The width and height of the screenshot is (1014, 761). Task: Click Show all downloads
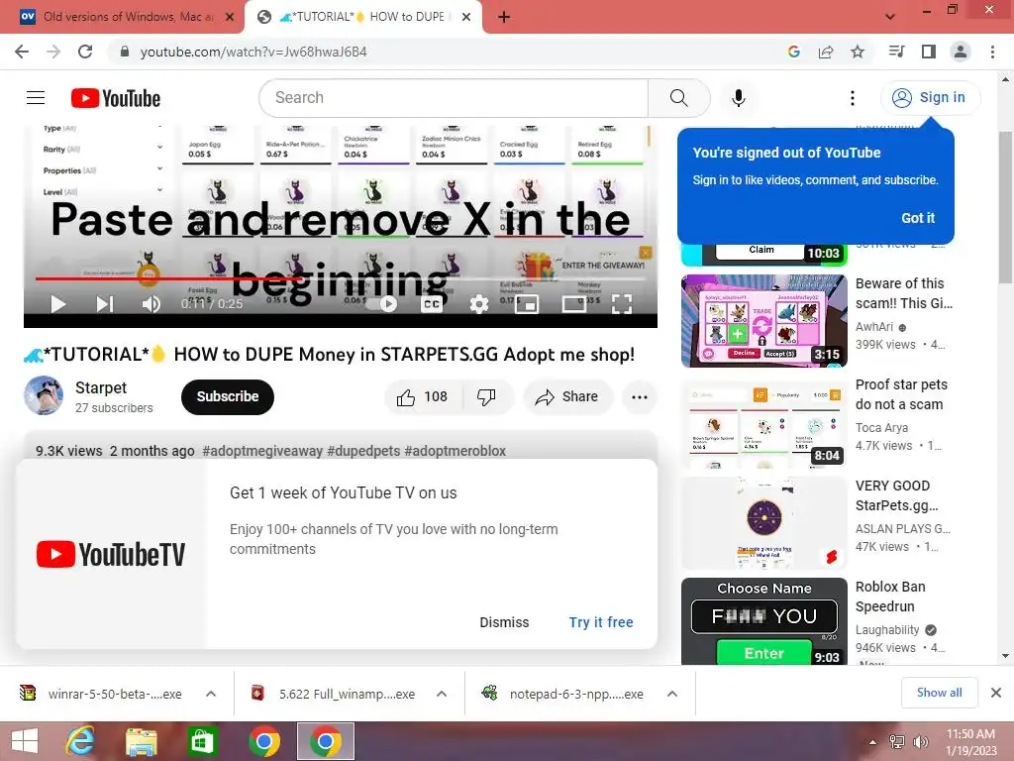[939, 693]
